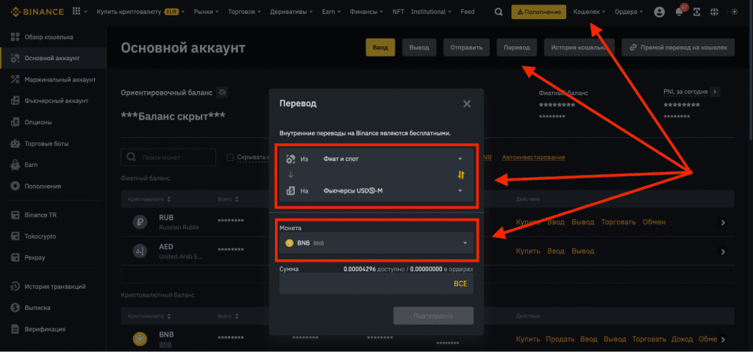The width and height of the screenshot is (753, 352).
Task: Click the Вывод button in header
Action: click(419, 48)
